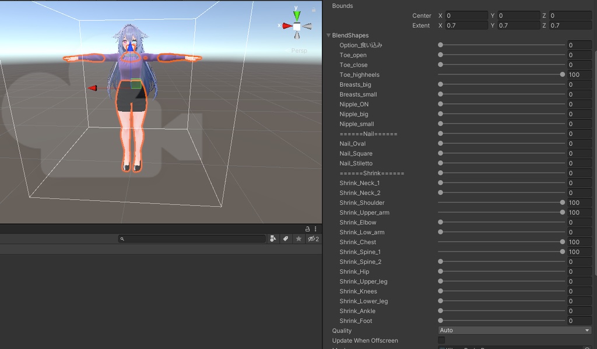Click the search by label tag icon
The width and height of the screenshot is (597, 349).
click(286, 239)
